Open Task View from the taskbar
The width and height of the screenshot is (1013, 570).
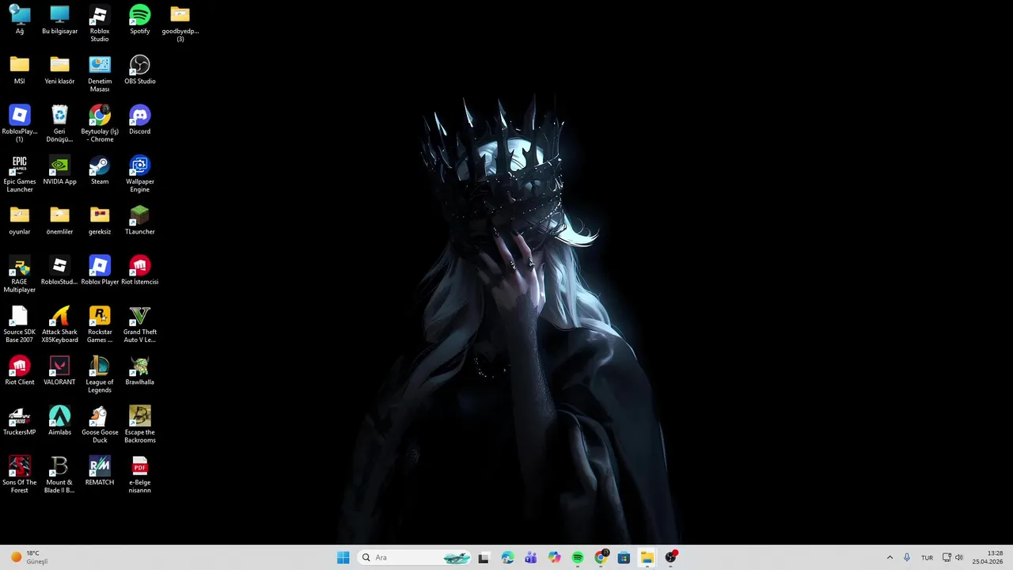[x=484, y=557]
